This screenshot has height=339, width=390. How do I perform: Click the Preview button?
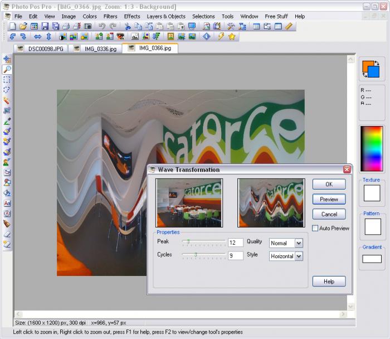pos(329,199)
